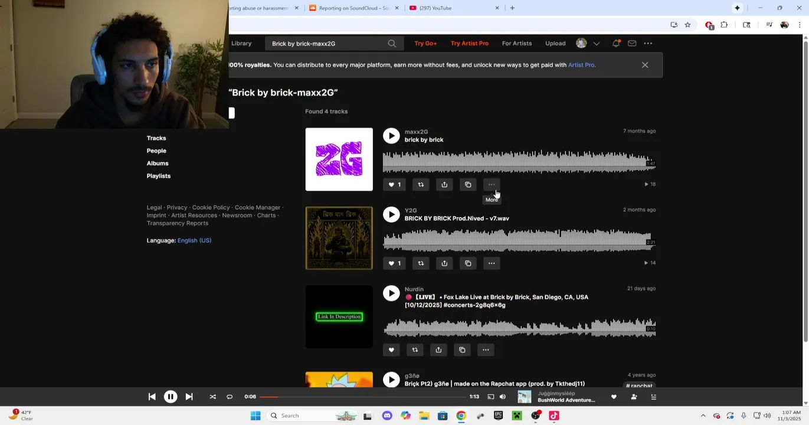
Task: Open the Y2G track artwork thumbnail
Action: 339,238
